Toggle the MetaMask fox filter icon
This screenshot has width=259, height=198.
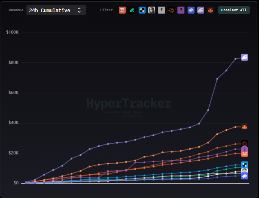coord(210,10)
